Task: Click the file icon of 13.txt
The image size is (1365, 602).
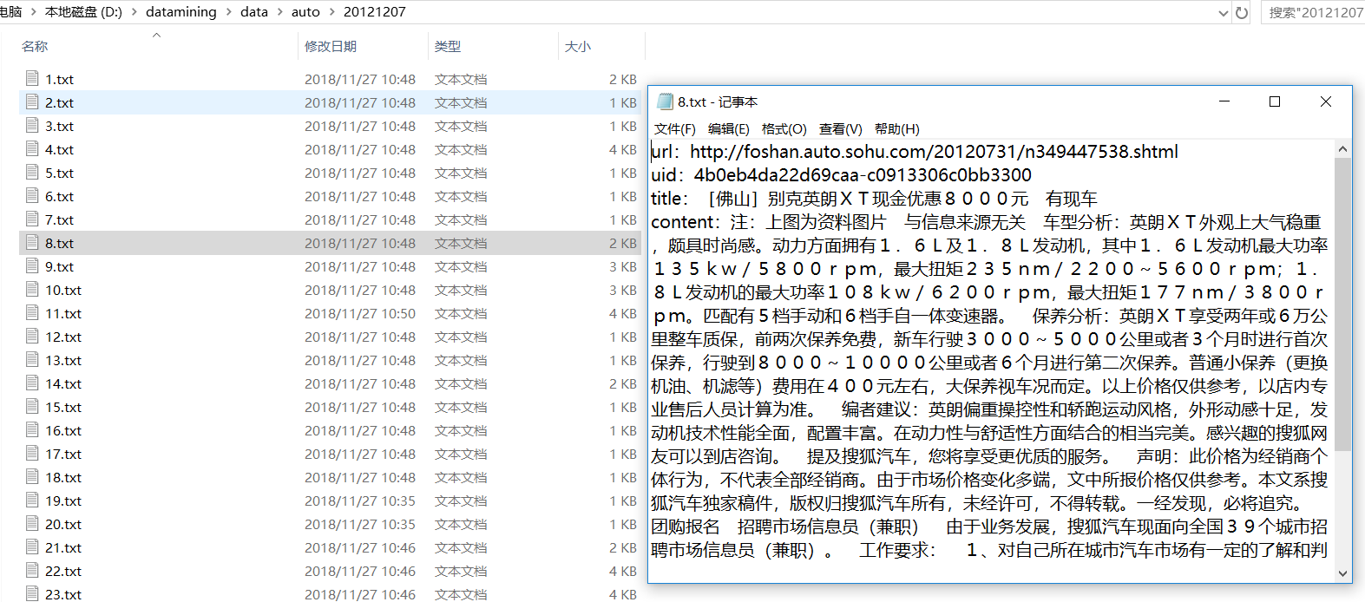Action: pos(33,359)
